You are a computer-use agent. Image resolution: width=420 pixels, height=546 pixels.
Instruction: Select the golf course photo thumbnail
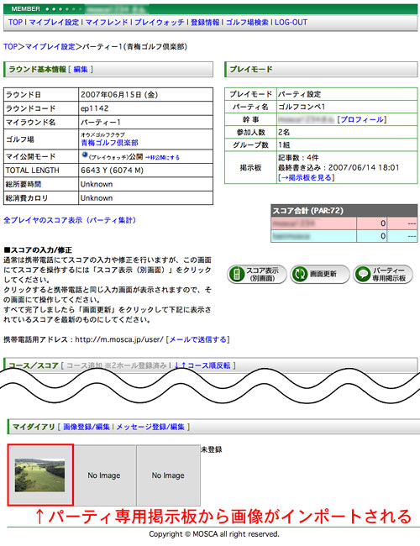click(x=39, y=475)
